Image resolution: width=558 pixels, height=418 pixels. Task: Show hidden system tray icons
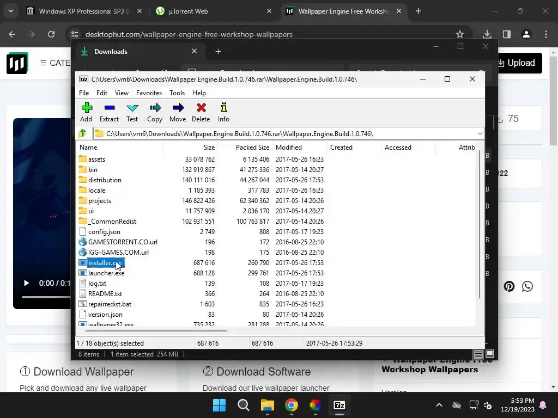click(x=439, y=405)
